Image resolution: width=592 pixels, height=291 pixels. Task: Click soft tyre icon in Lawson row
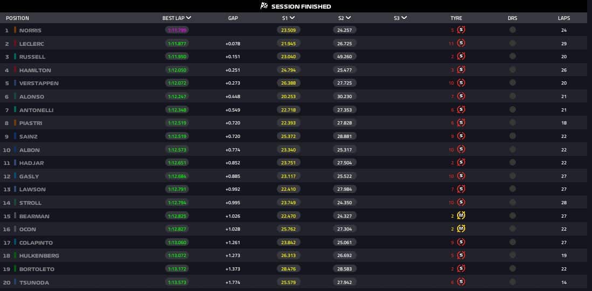pyautogui.click(x=461, y=189)
